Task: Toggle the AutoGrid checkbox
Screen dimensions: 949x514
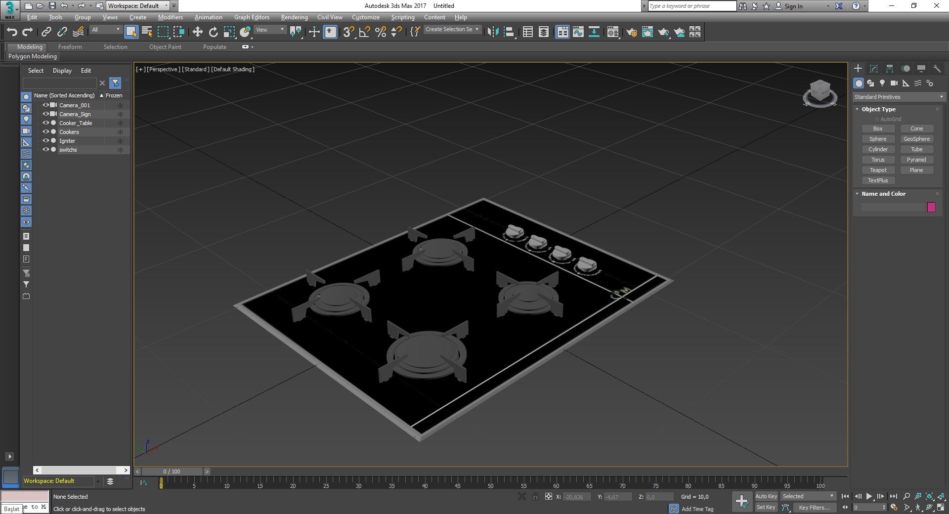Action: tap(877, 119)
